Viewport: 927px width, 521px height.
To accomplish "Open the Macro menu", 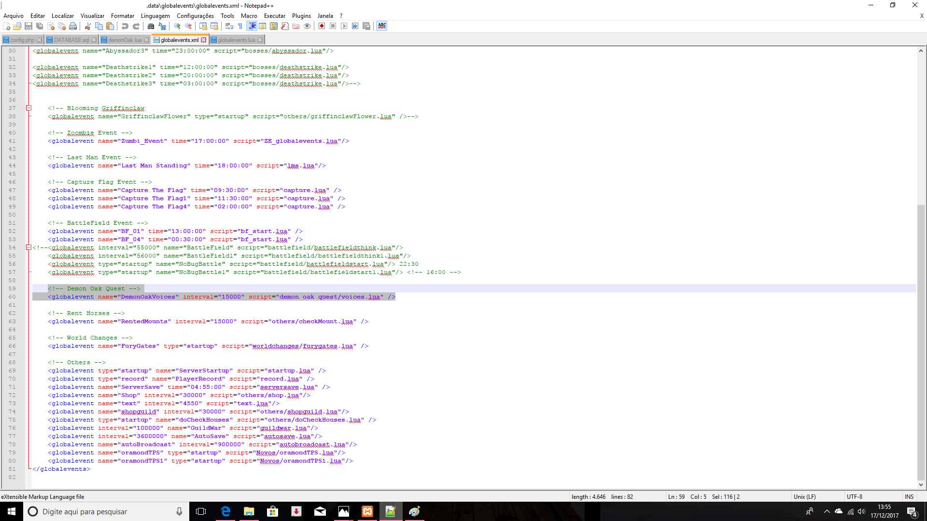I will tap(249, 16).
